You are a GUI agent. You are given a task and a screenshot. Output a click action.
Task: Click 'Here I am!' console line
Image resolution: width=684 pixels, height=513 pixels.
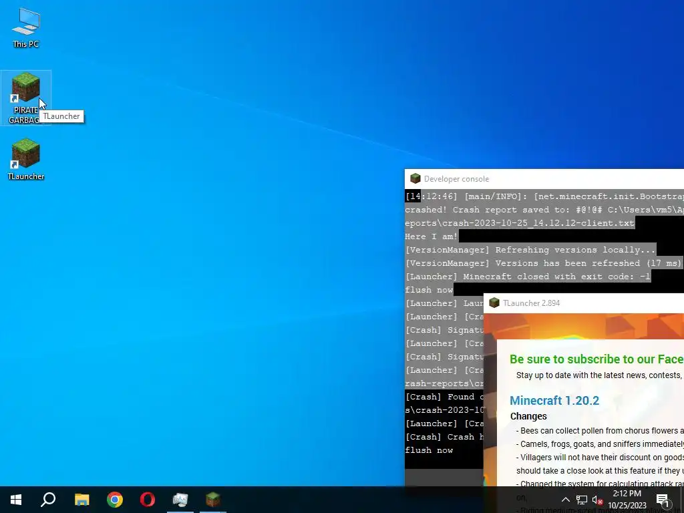click(432, 236)
